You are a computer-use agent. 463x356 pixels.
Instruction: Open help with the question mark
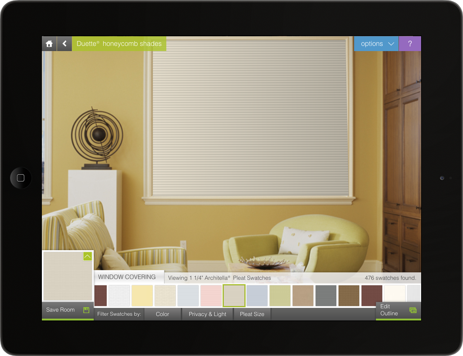pos(410,44)
